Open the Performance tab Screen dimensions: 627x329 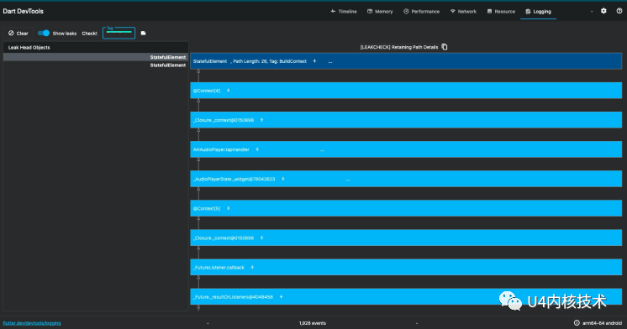click(421, 12)
